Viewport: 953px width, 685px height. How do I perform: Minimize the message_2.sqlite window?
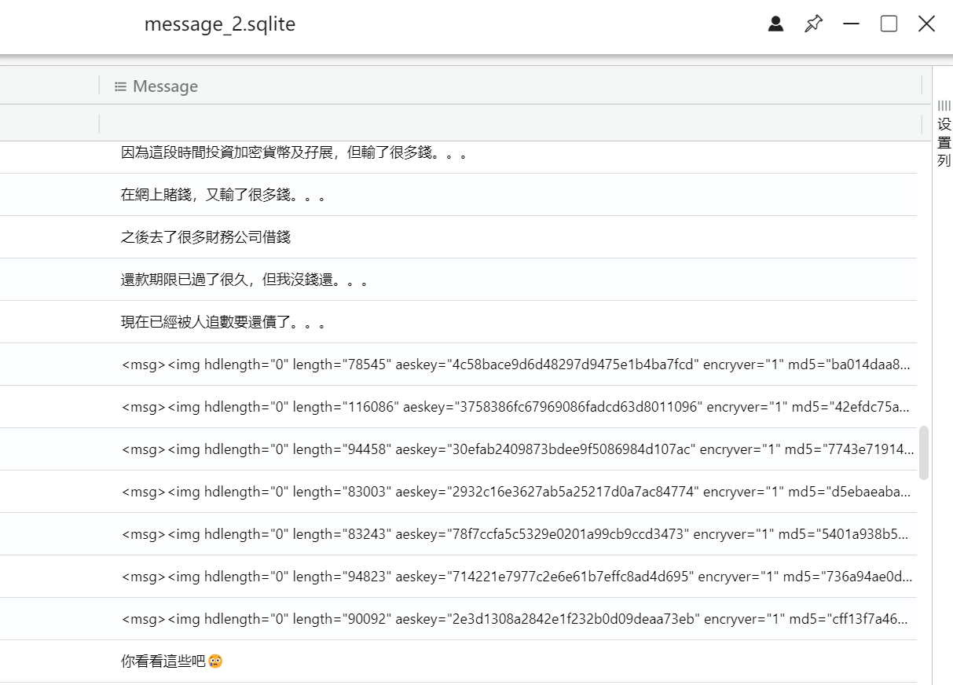coord(851,24)
